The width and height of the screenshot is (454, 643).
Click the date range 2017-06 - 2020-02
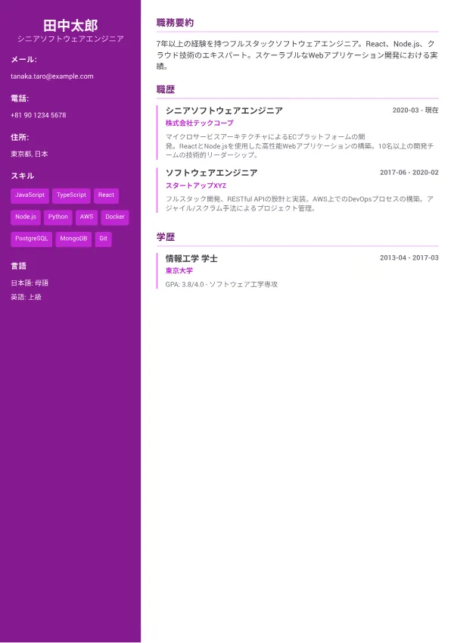pos(409,173)
